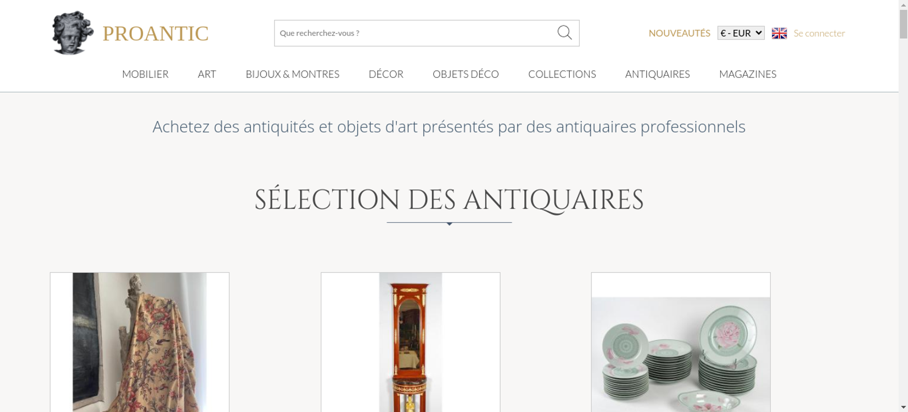
Task: Open the porcelain plates set thumbnail
Action: 681,342
